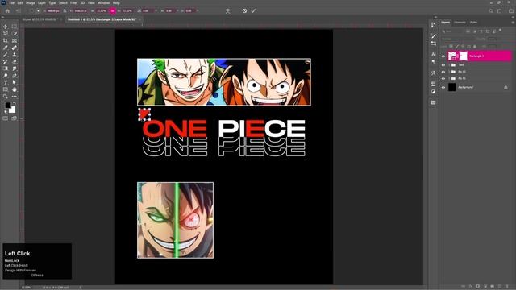Viewport: 516px width, 290px height.
Task: Toggle the Background layer lock
Action: coord(506,88)
